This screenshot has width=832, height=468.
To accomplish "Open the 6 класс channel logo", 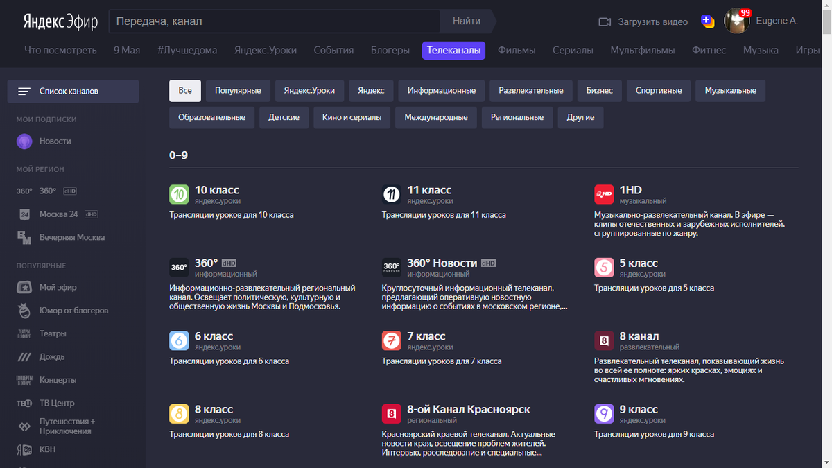I will point(179,340).
